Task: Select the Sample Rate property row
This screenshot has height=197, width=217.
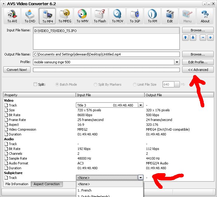Action: (108, 158)
